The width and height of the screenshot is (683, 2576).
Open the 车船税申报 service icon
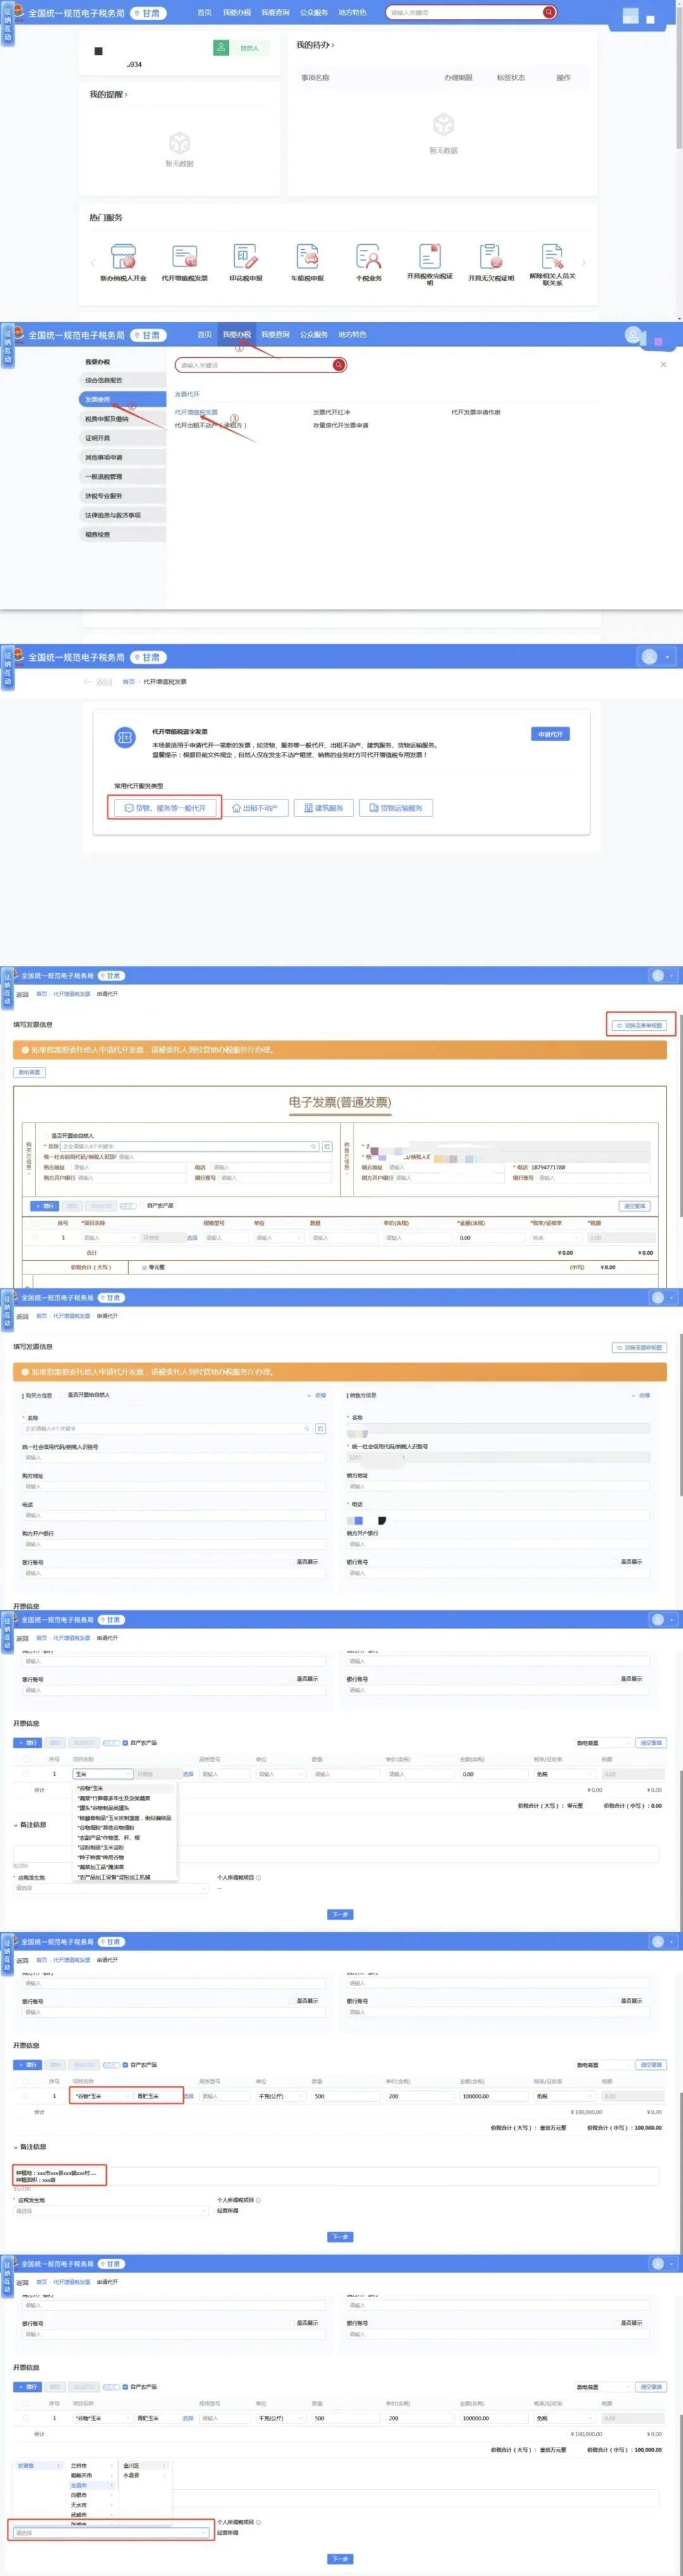(x=307, y=256)
